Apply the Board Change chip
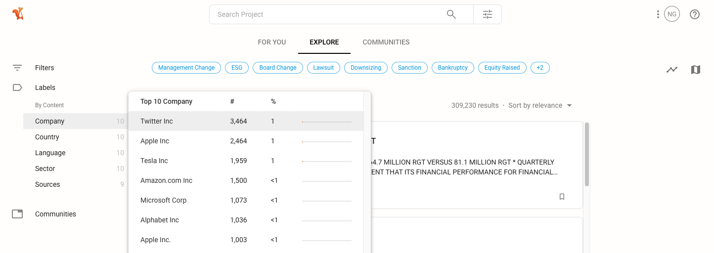Image resolution: width=714 pixels, height=253 pixels. click(278, 68)
